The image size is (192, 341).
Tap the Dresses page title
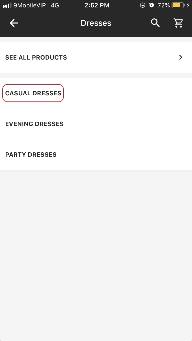coord(96,23)
